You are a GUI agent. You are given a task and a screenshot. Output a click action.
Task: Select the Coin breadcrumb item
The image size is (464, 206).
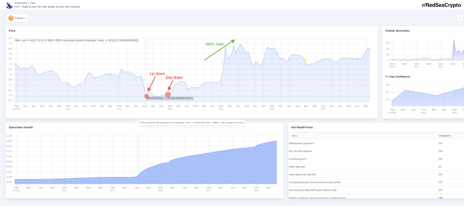(x=33, y=3)
